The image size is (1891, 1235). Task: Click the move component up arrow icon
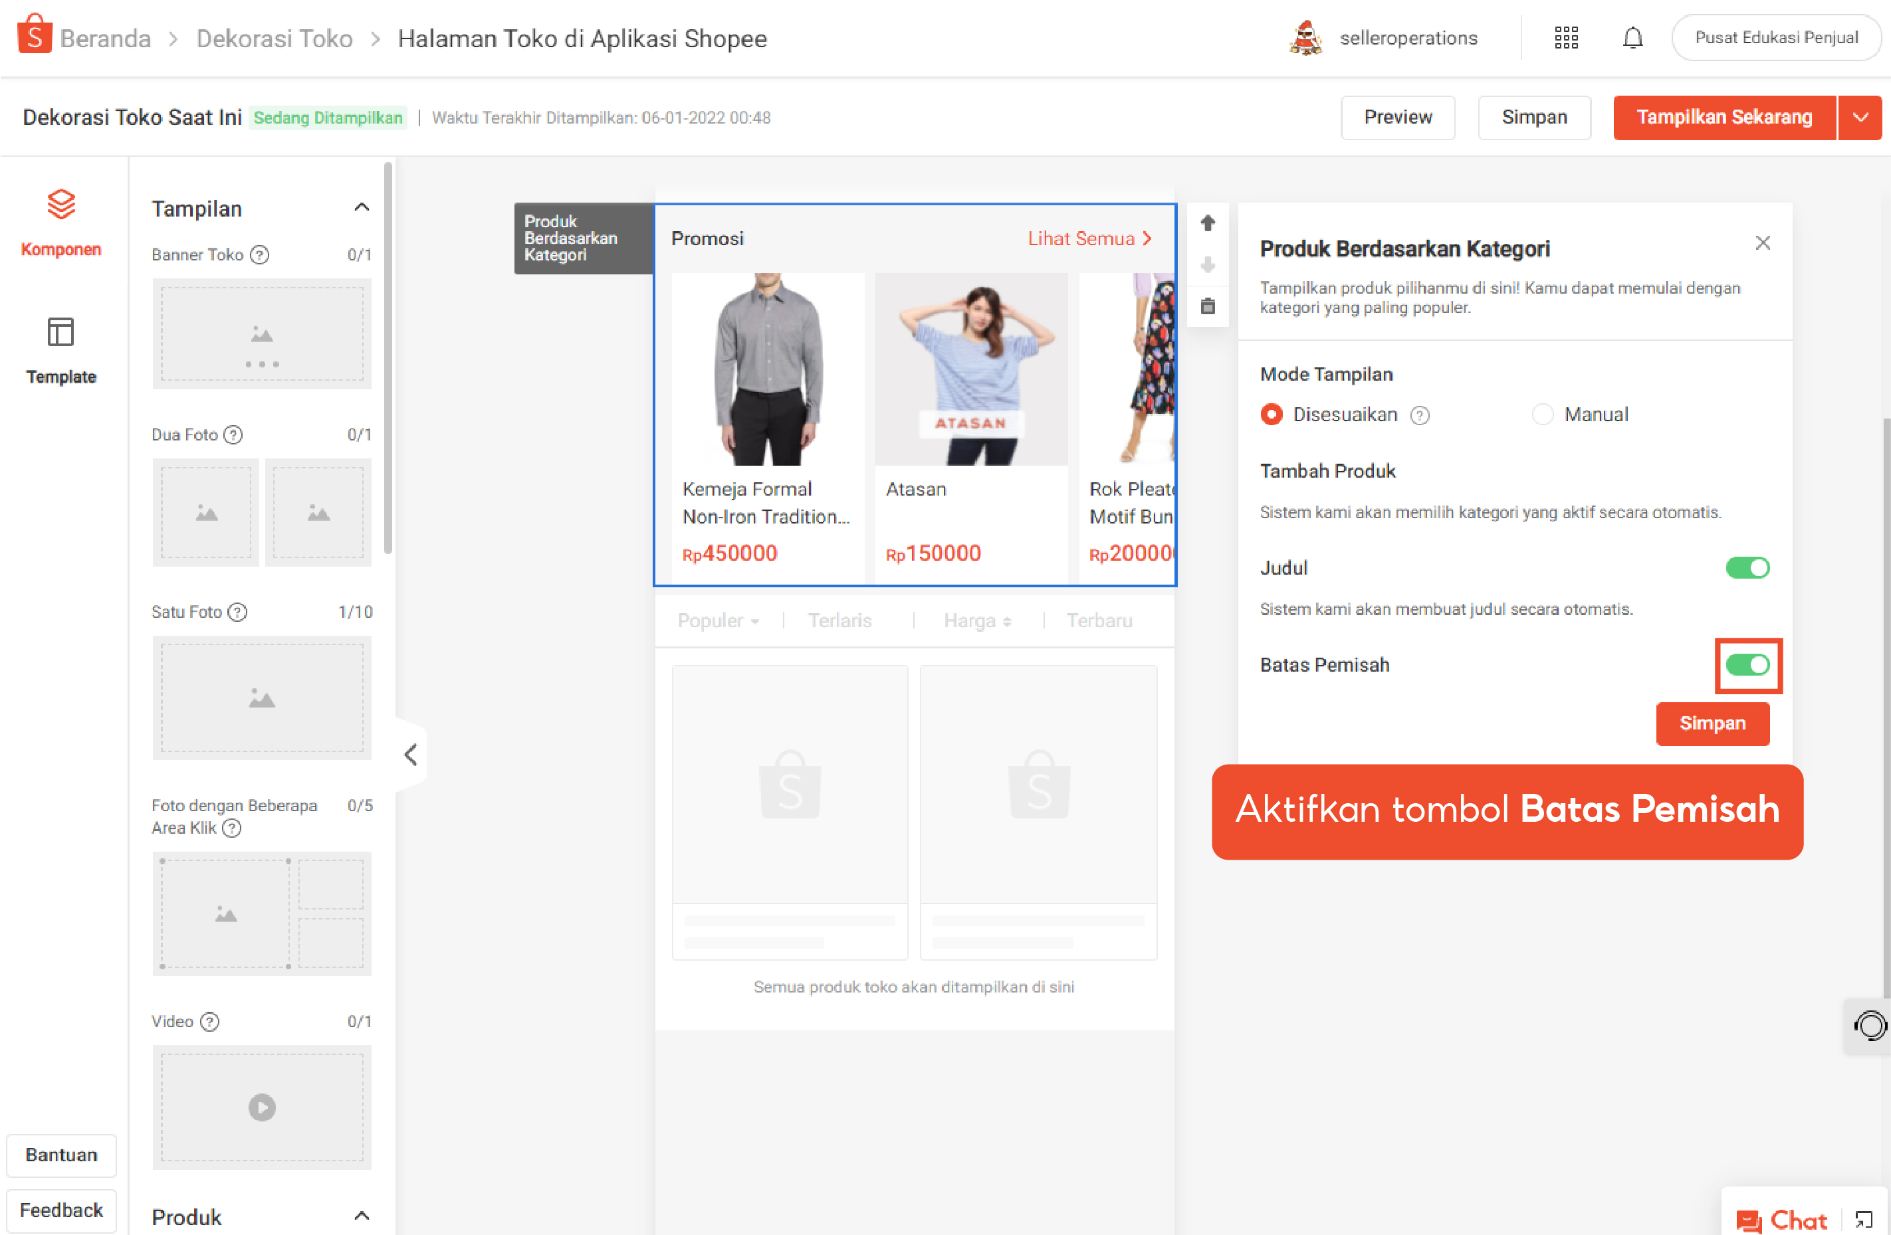click(1208, 223)
